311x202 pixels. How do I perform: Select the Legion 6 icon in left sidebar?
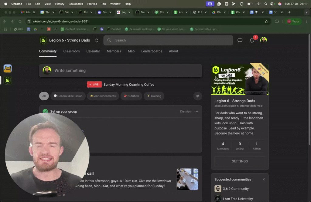(8, 80)
